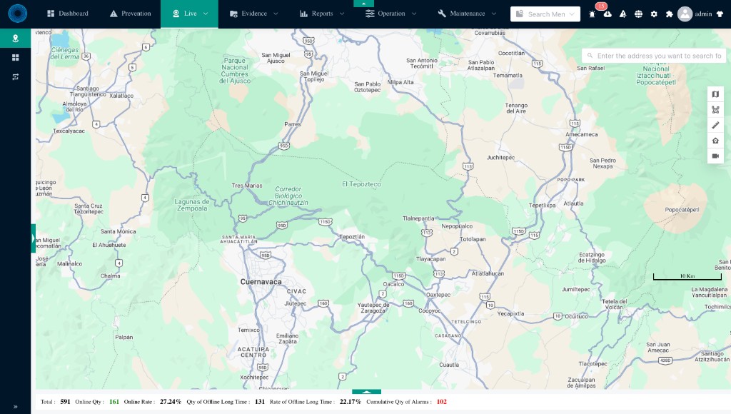Click the Malinalco map label
This screenshot has height=414, width=731.
tap(69, 264)
